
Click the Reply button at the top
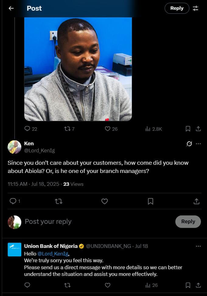(177, 8)
